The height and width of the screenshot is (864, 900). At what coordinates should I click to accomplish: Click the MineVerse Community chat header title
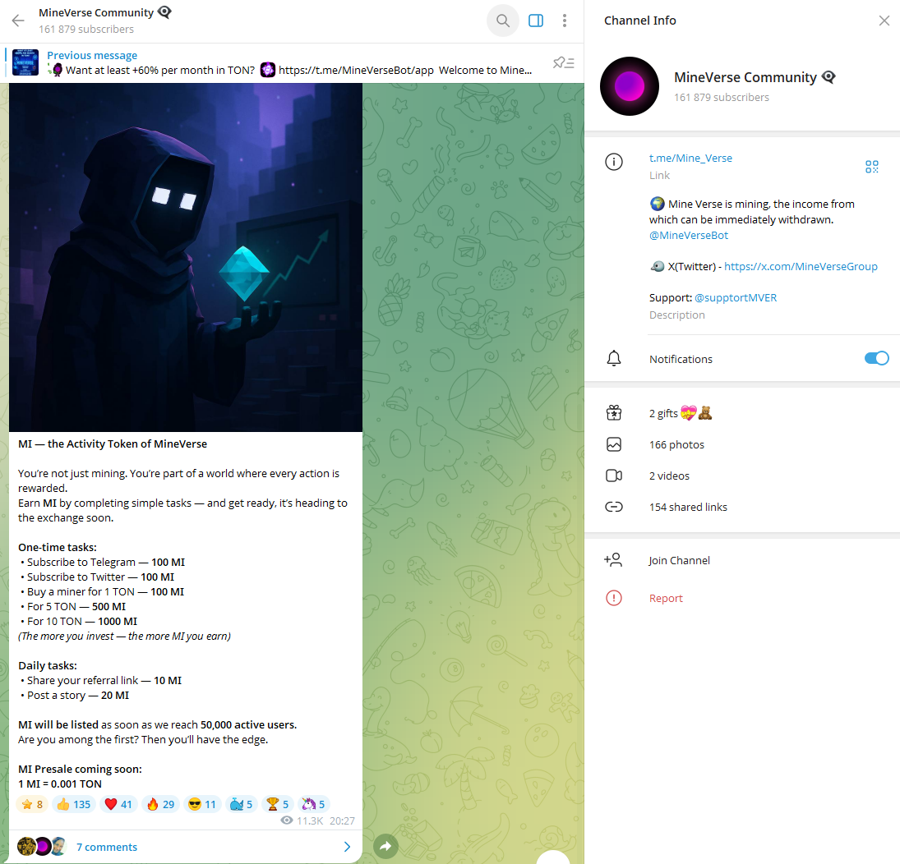click(x=96, y=12)
